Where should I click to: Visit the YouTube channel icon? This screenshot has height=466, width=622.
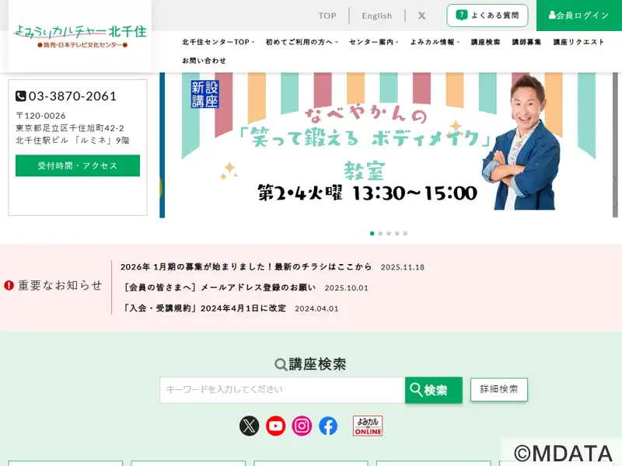[276, 426]
